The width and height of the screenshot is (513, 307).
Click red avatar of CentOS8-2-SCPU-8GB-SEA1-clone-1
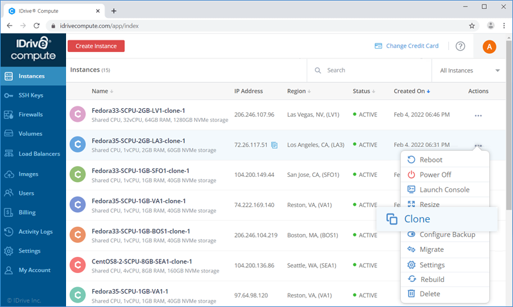click(78, 265)
